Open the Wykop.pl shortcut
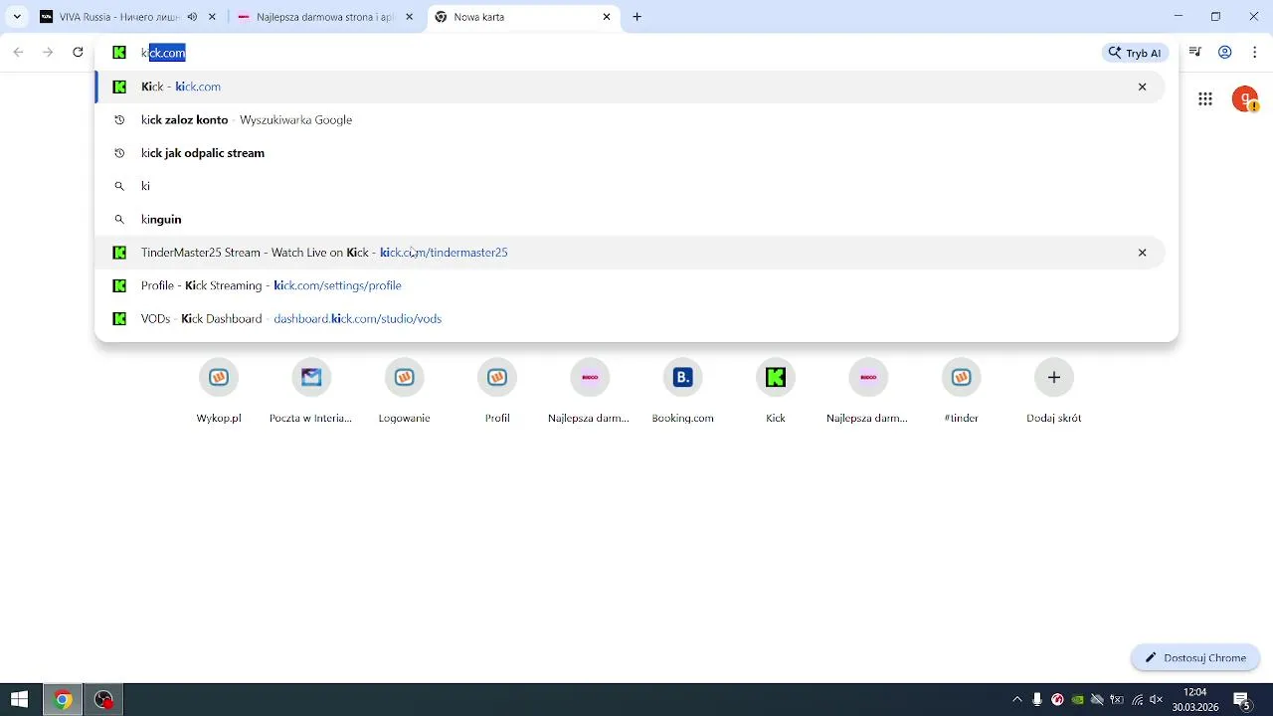 [219, 391]
